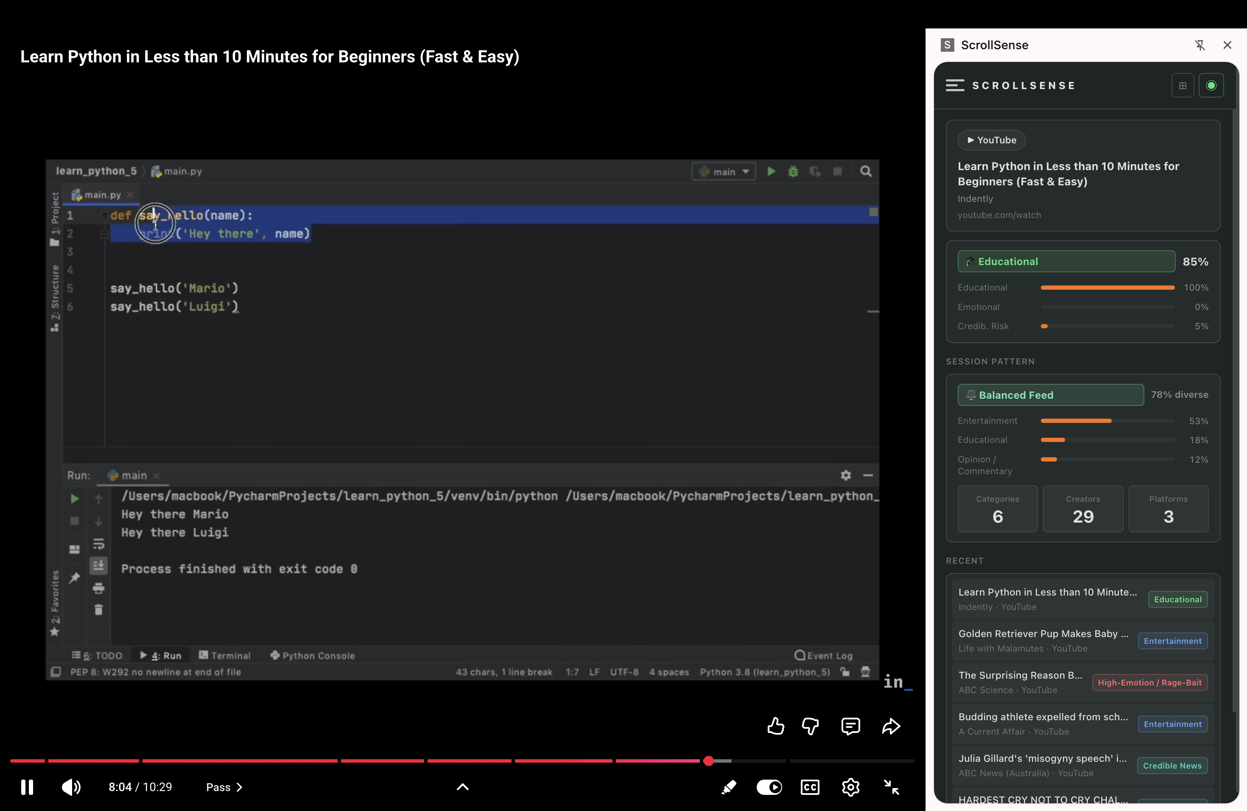The width and height of the screenshot is (1247, 811).
Task: Click the thumbs up like icon
Action: [775, 726]
